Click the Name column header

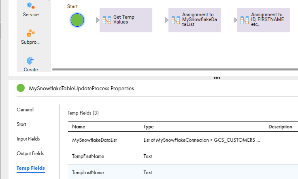79,127
